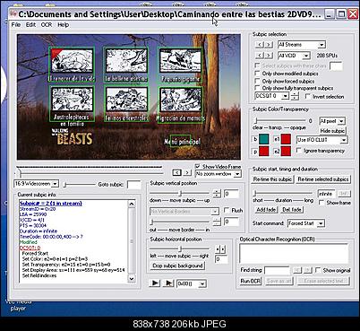The width and height of the screenshot is (360, 331).
Task: Enable 'Only show forced subpics'
Action: [x=257, y=81]
